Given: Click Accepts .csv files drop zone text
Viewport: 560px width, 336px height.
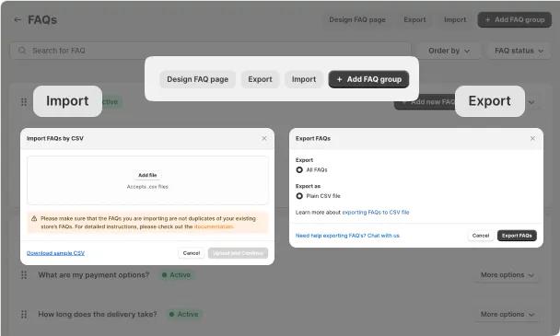Looking at the screenshot, I should pos(147,187).
